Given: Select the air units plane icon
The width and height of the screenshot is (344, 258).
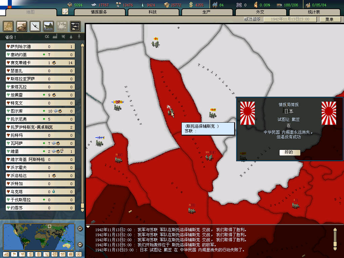Looking at the screenshot, I should pos(35,26).
